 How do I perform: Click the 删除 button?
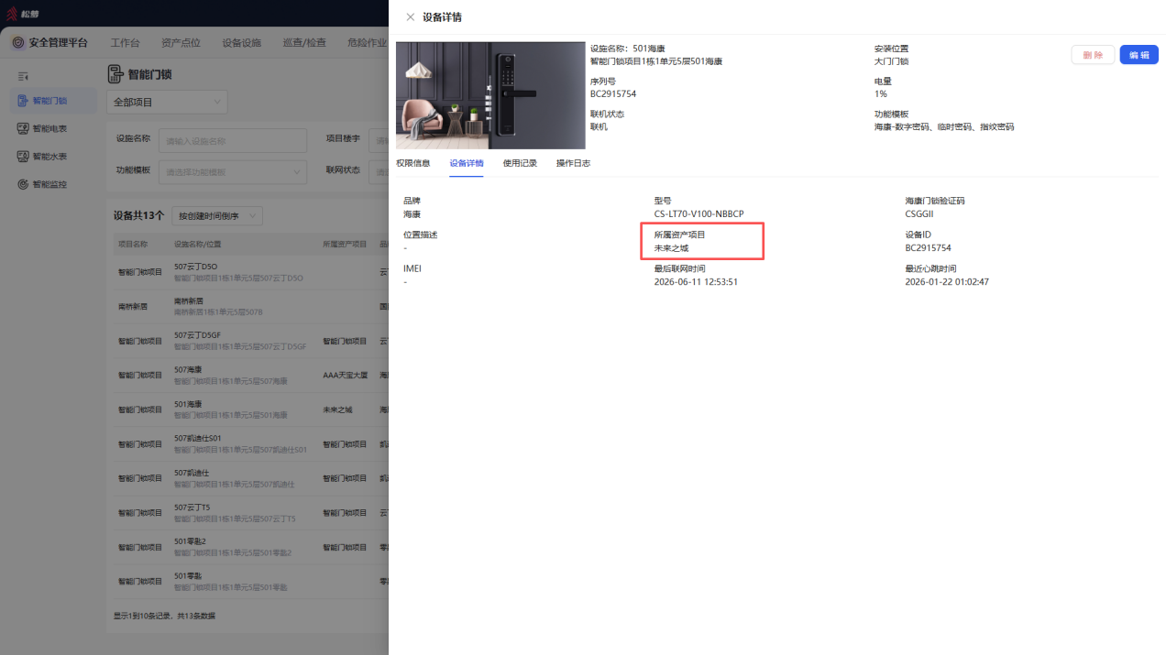(x=1093, y=55)
